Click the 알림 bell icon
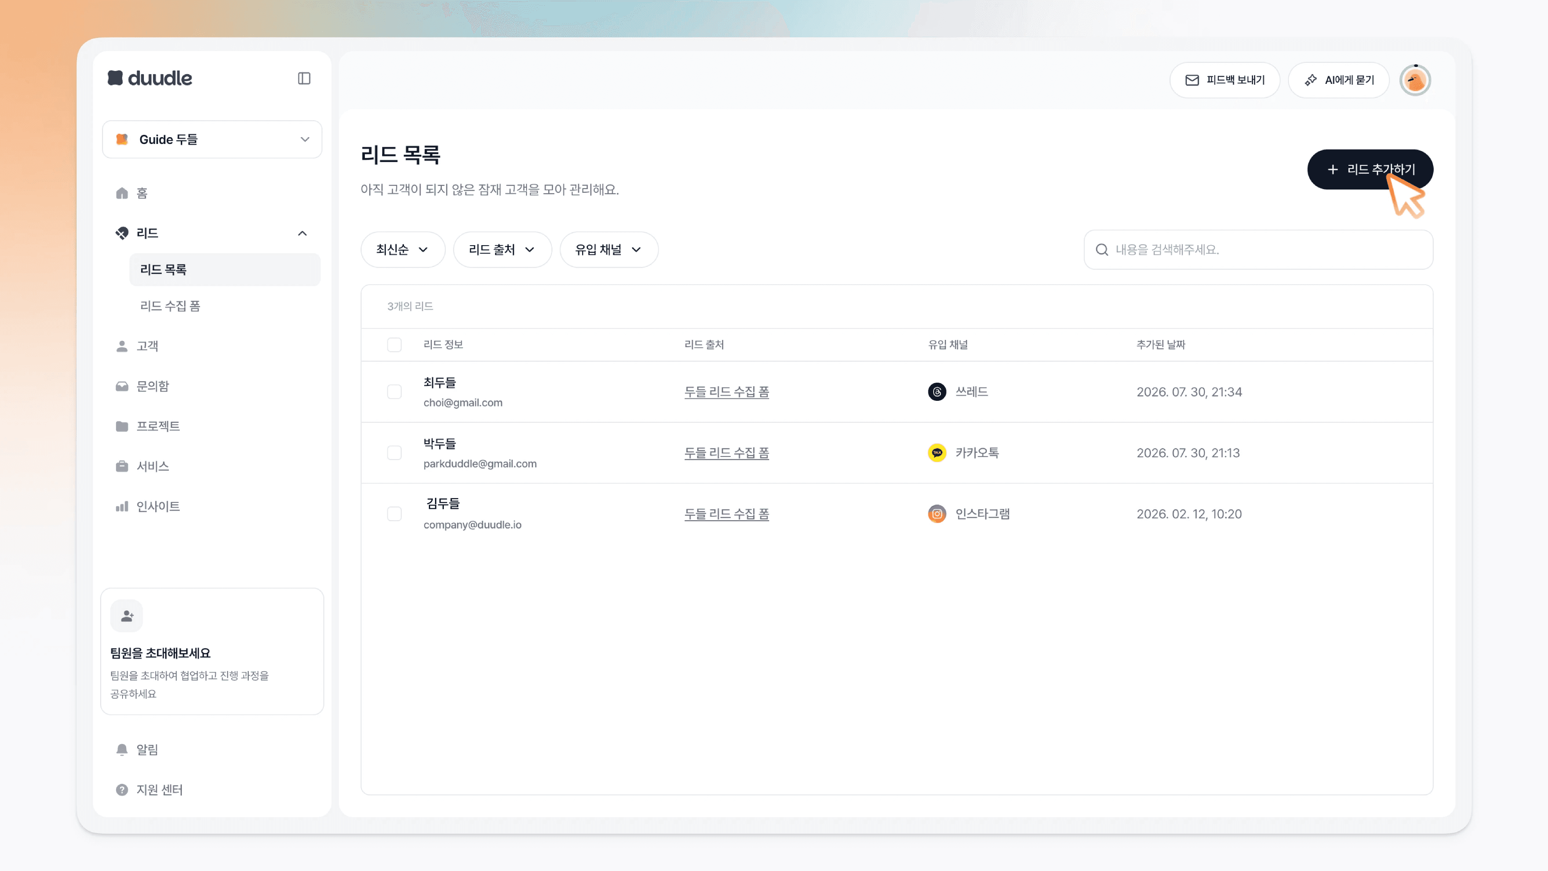 [x=122, y=750]
